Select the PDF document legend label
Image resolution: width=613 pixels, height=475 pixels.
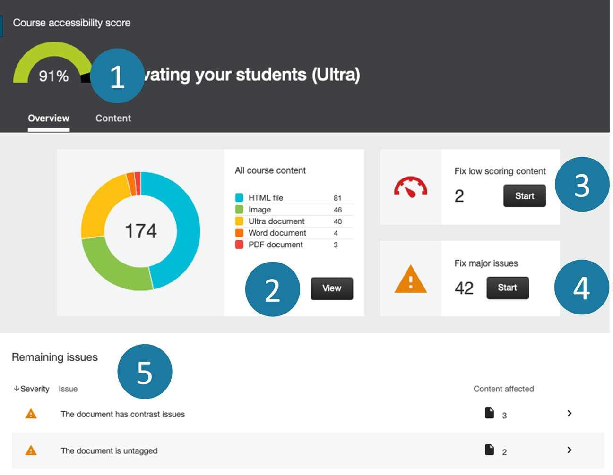pos(276,245)
